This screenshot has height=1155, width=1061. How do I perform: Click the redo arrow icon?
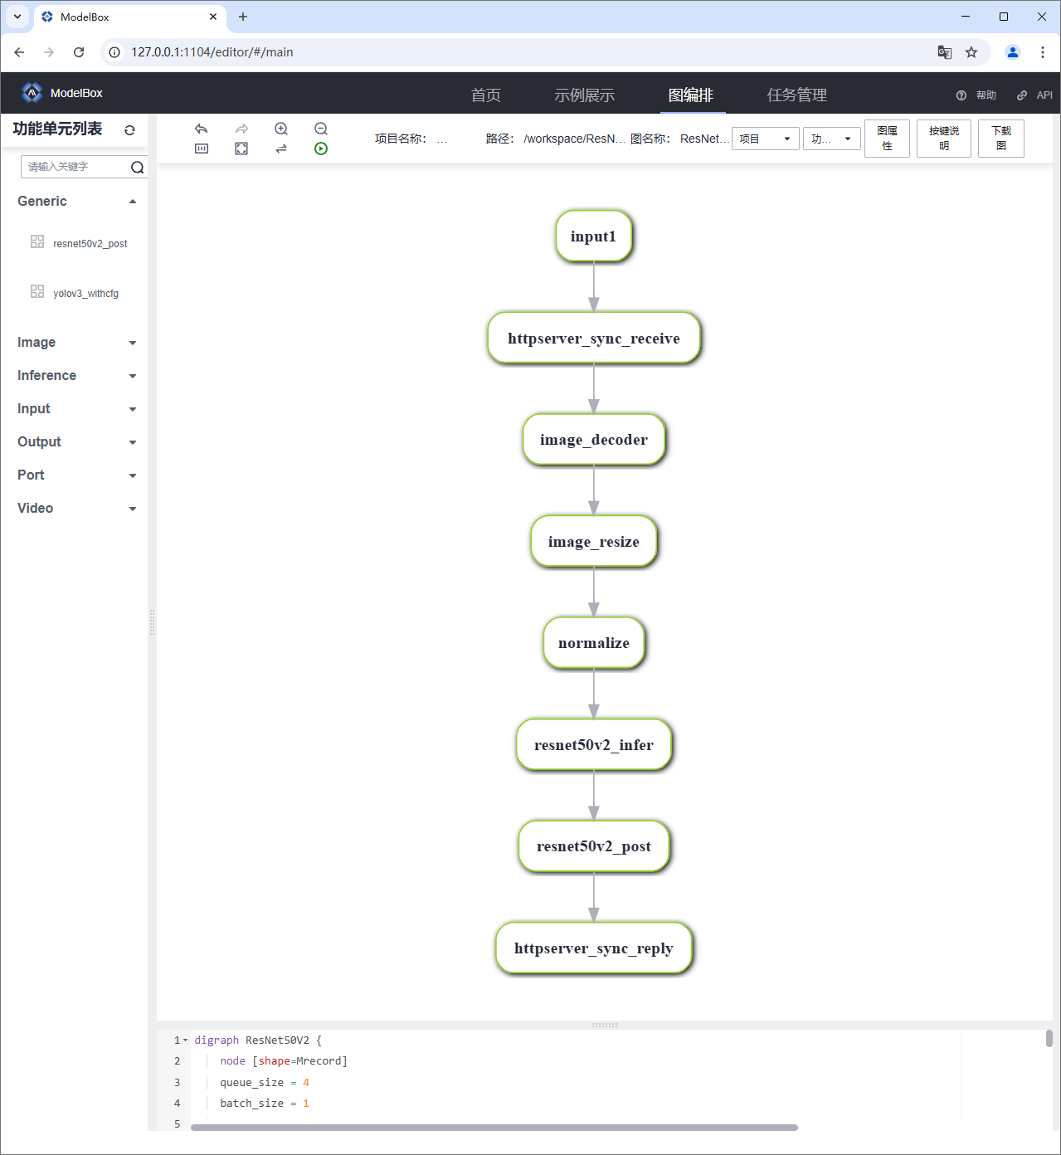(241, 129)
